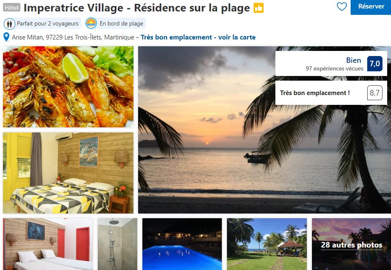The height and width of the screenshot is (270, 391).
Task: Open the garden with palm trees photo
Action: click(x=267, y=244)
